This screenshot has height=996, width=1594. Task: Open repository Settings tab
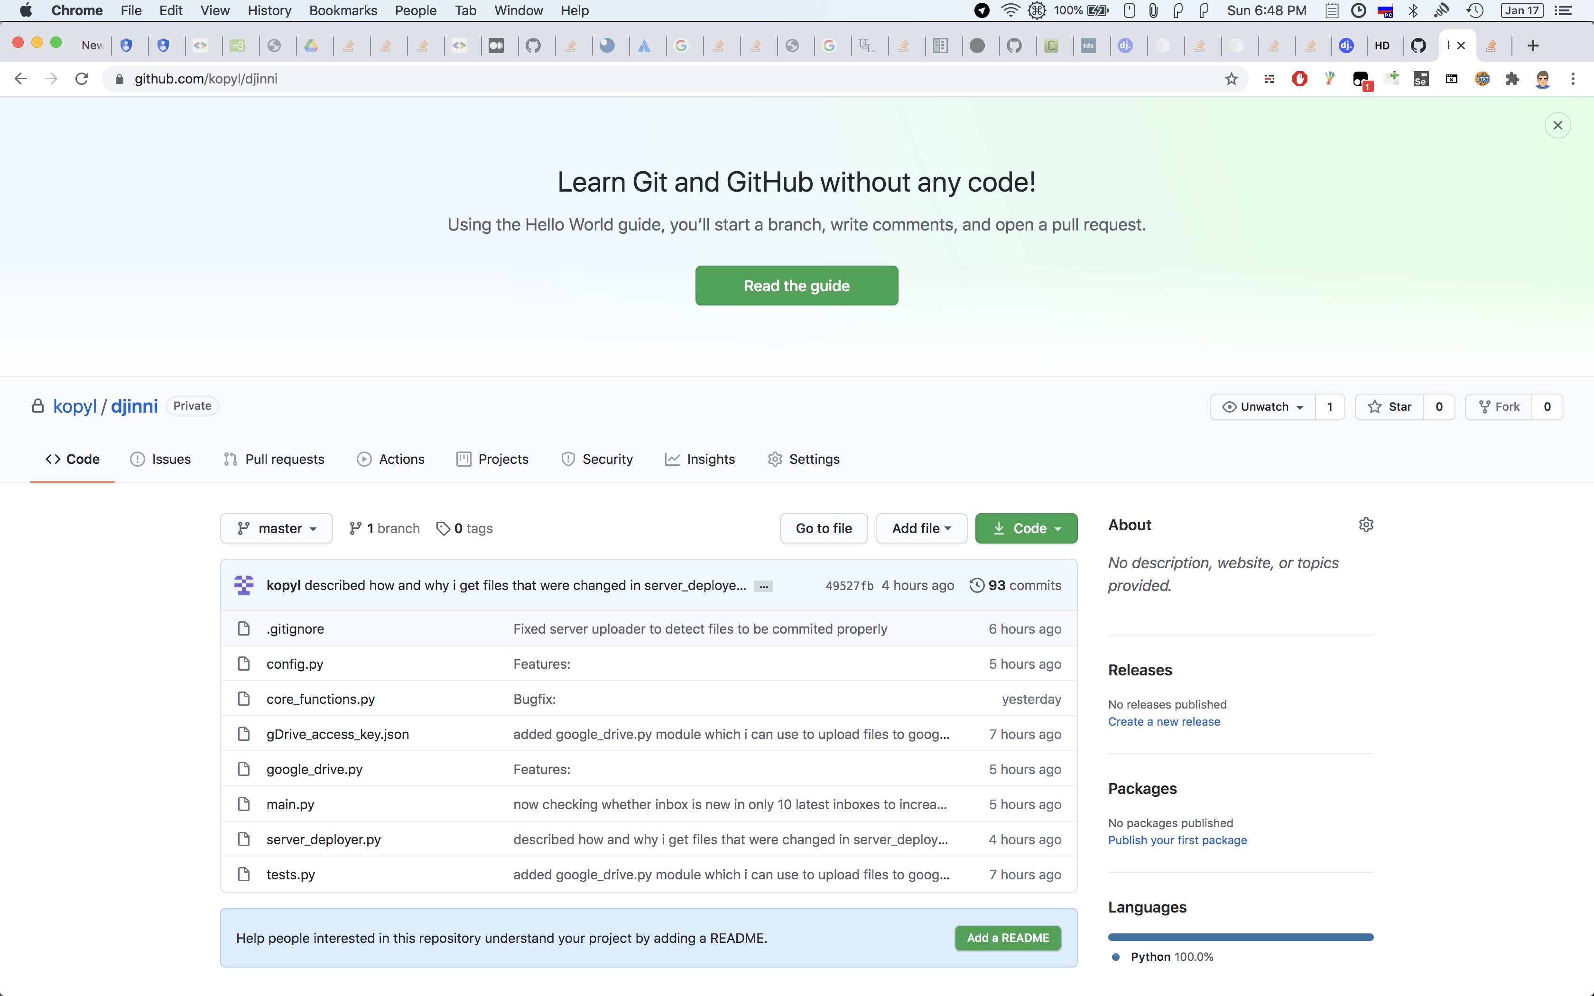[x=804, y=459]
